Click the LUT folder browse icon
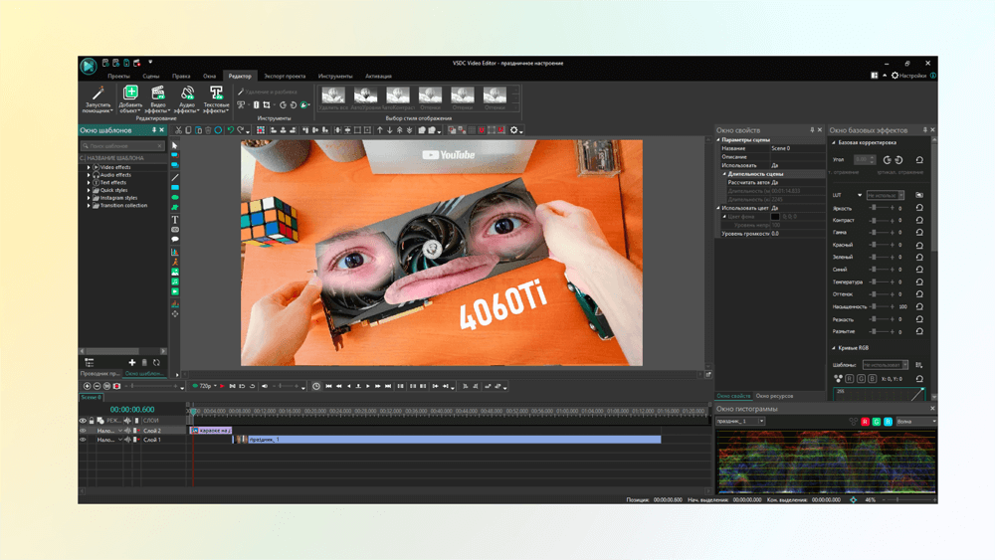The image size is (995, 560). (918, 195)
